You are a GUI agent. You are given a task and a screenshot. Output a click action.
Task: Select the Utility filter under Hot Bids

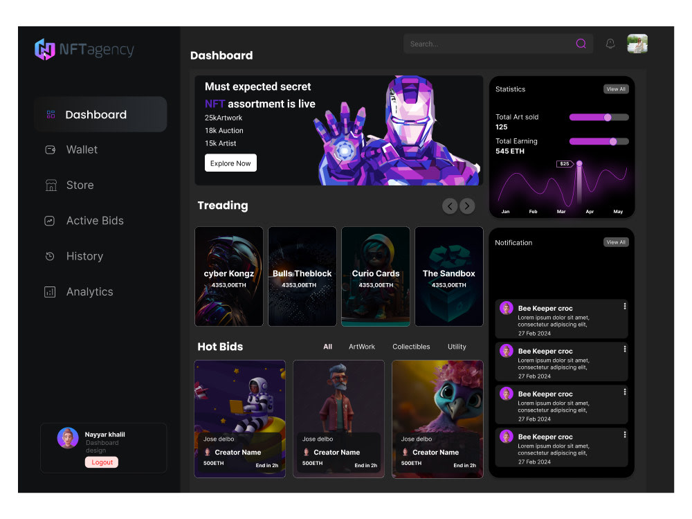pos(457,347)
